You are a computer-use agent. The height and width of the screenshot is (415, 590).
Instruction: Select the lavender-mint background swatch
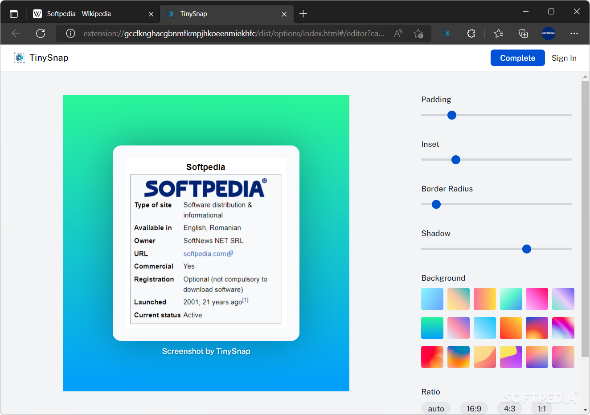563,299
